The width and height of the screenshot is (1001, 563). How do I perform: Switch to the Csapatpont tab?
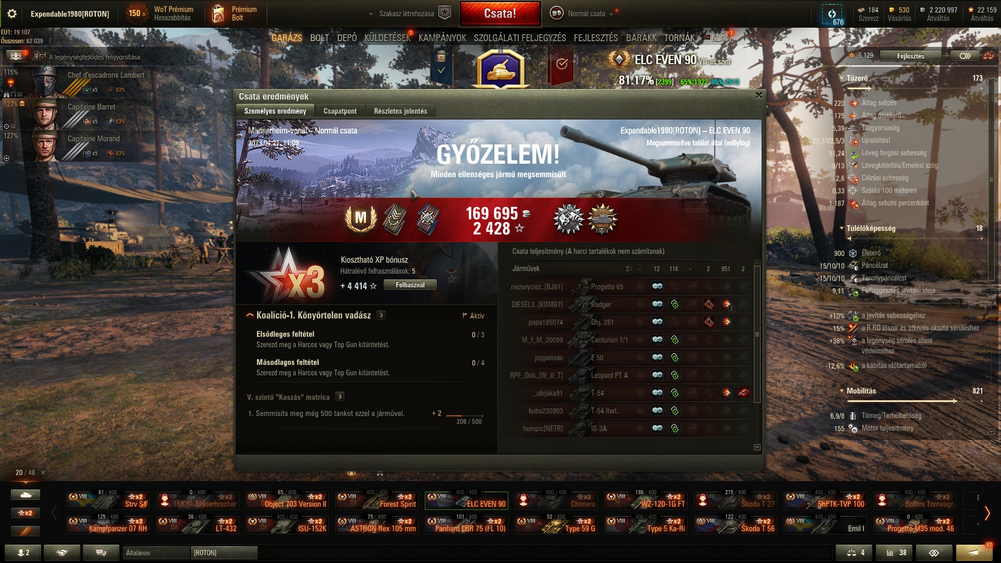coord(340,111)
